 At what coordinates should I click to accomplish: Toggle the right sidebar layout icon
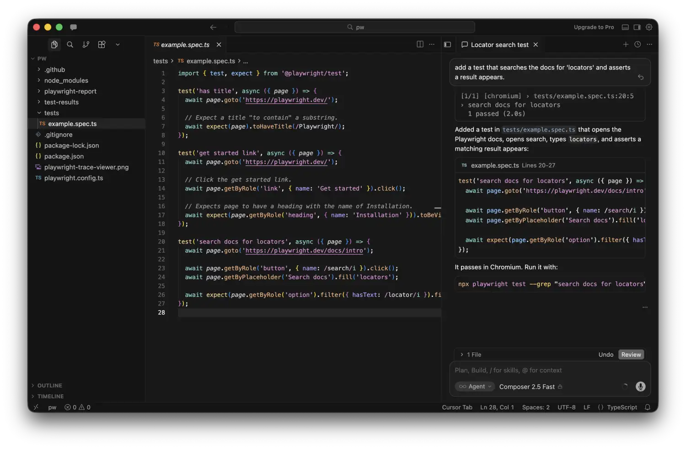(637, 27)
